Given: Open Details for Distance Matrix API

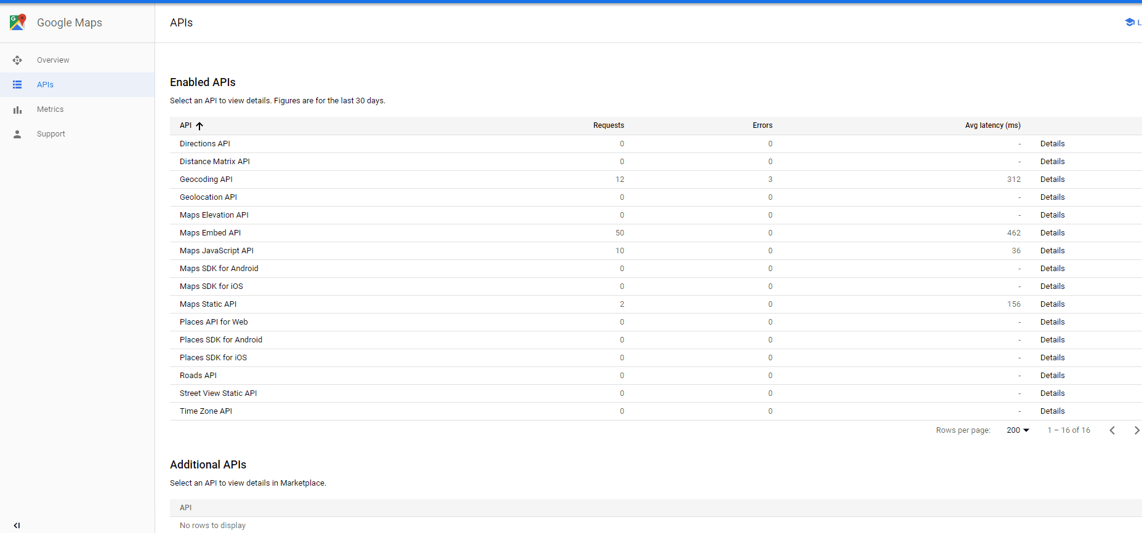Looking at the screenshot, I should 1052,162.
